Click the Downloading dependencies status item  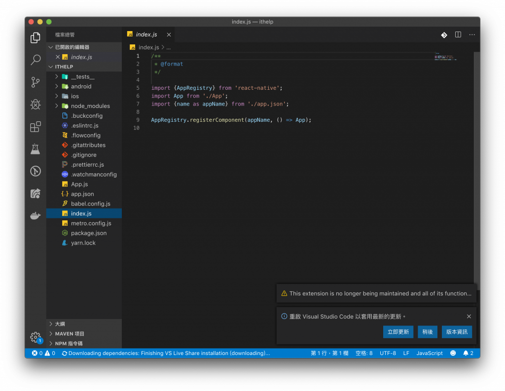point(166,354)
